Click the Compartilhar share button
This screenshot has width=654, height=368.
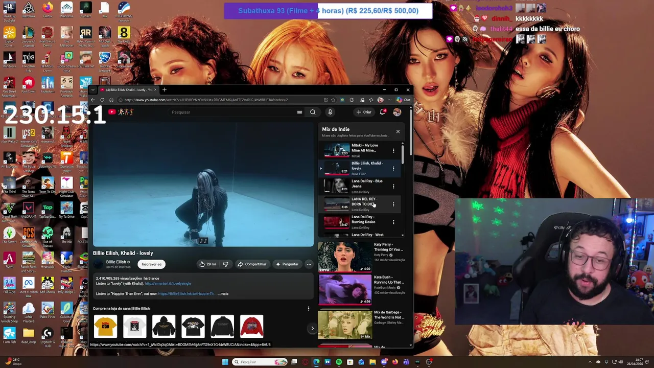(252, 264)
